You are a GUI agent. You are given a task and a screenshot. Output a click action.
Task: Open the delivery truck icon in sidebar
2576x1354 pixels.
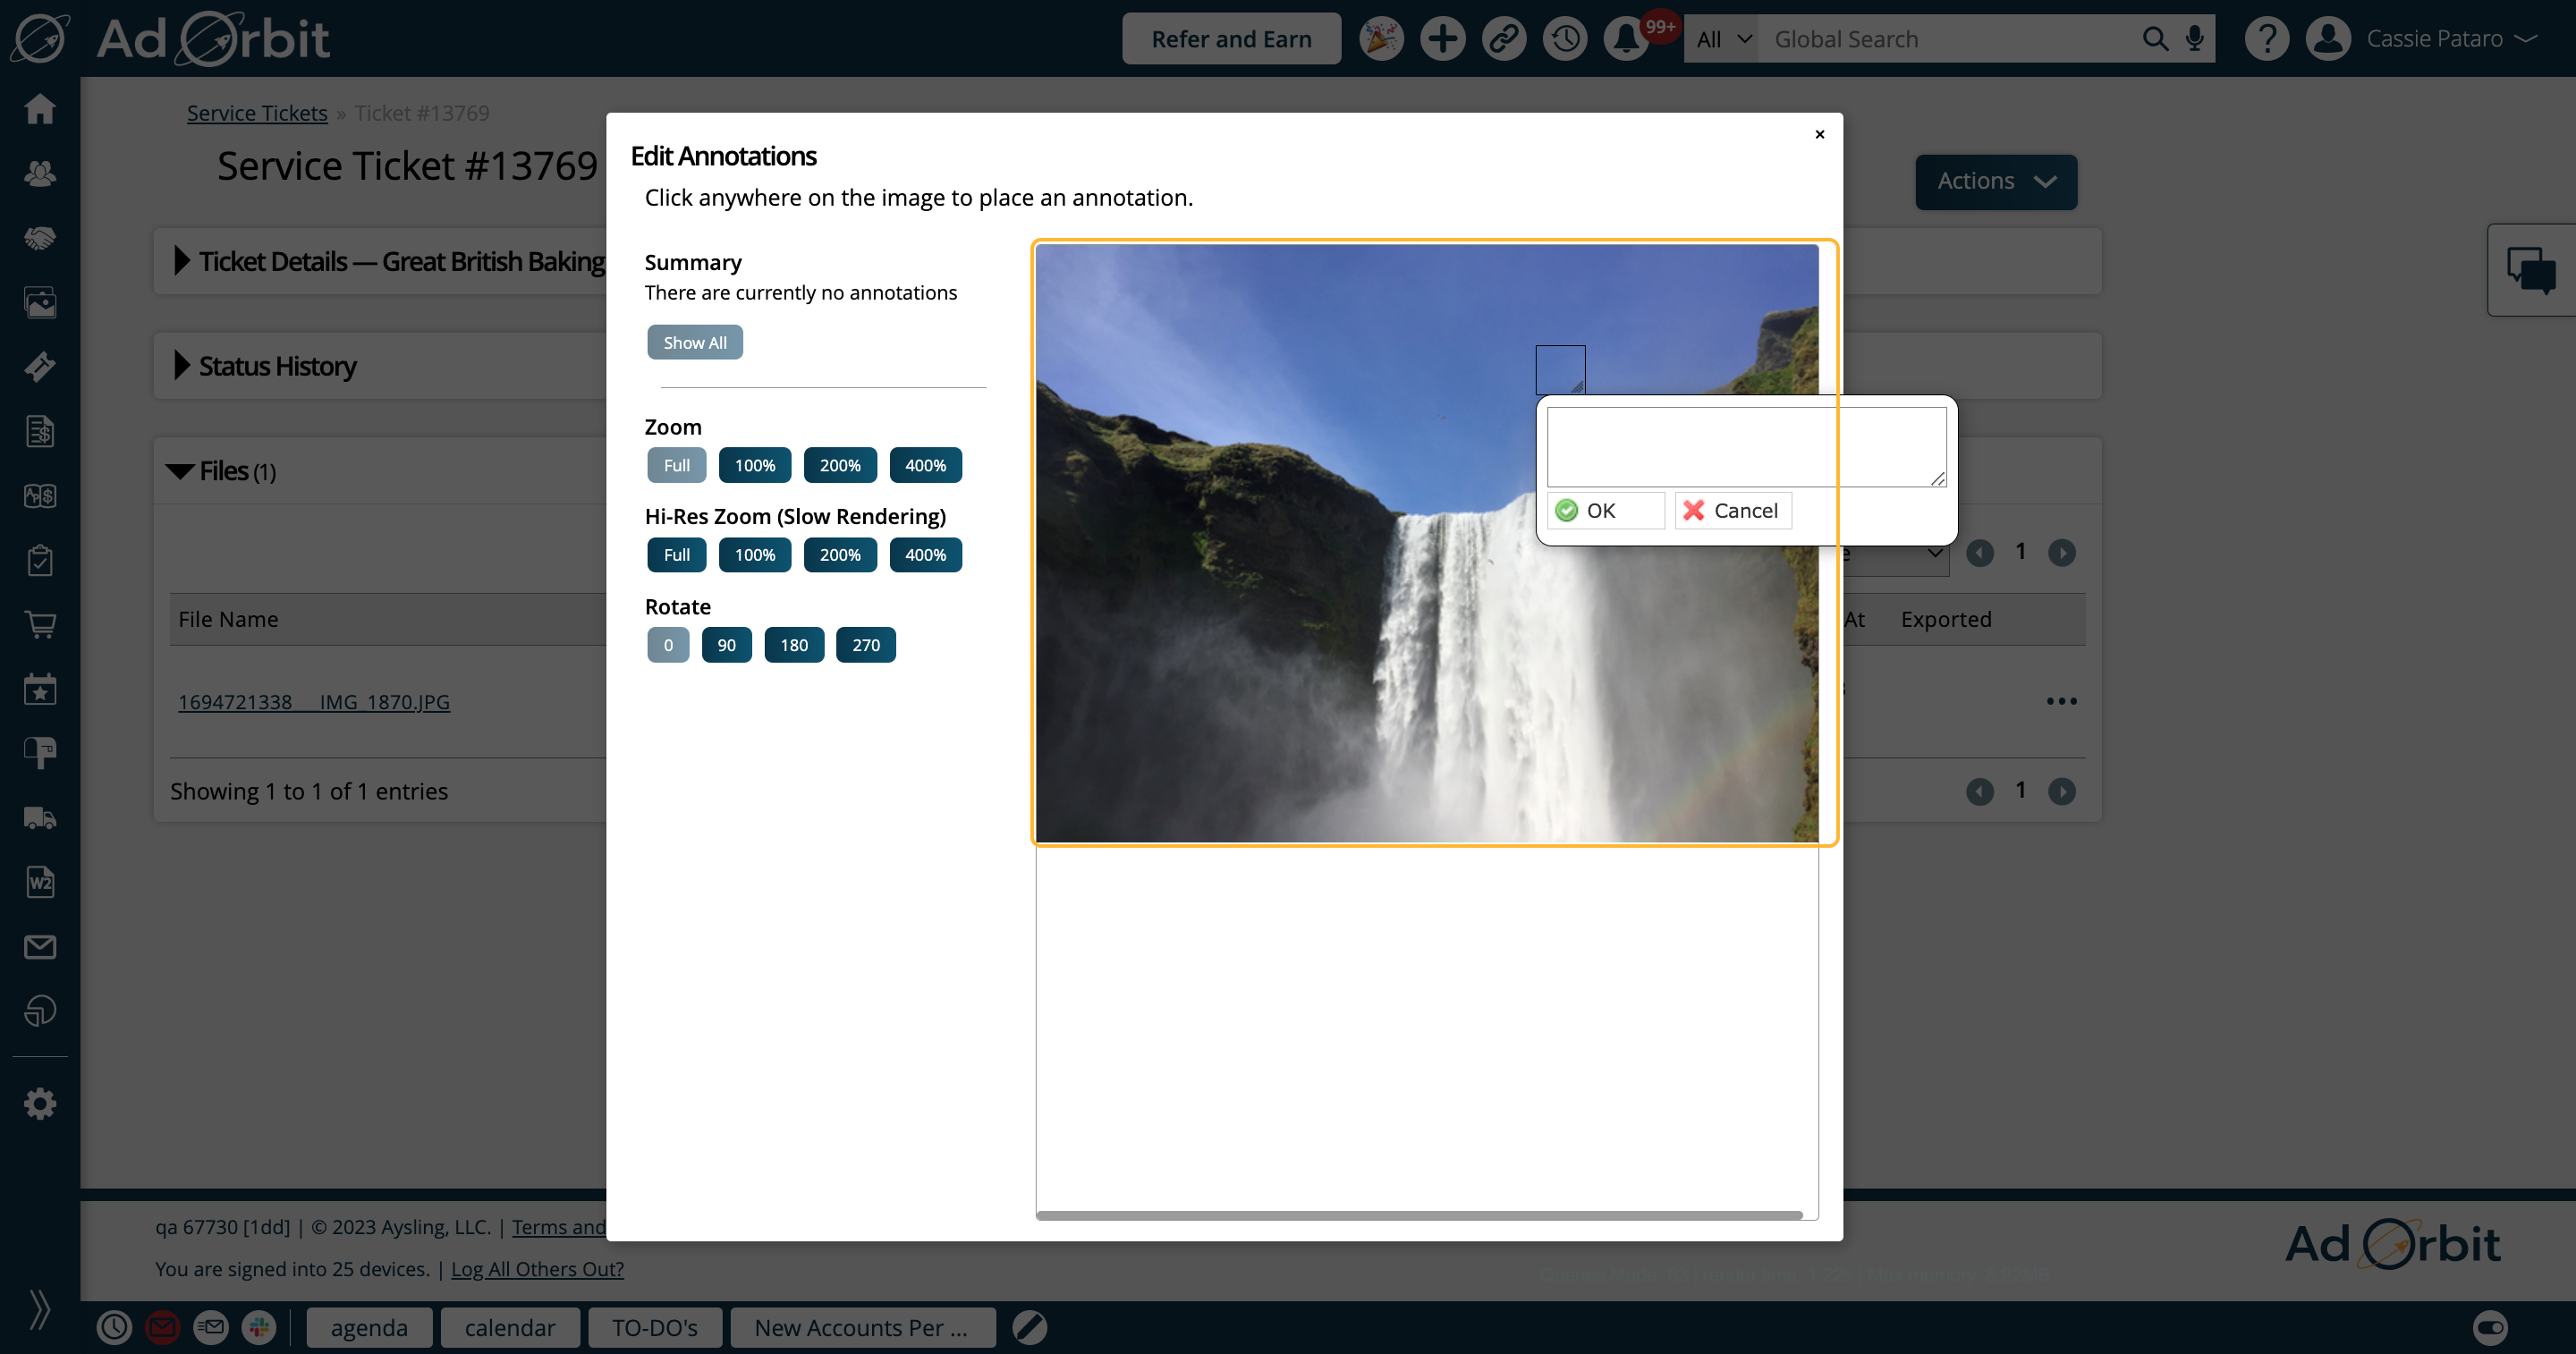(x=40, y=818)
